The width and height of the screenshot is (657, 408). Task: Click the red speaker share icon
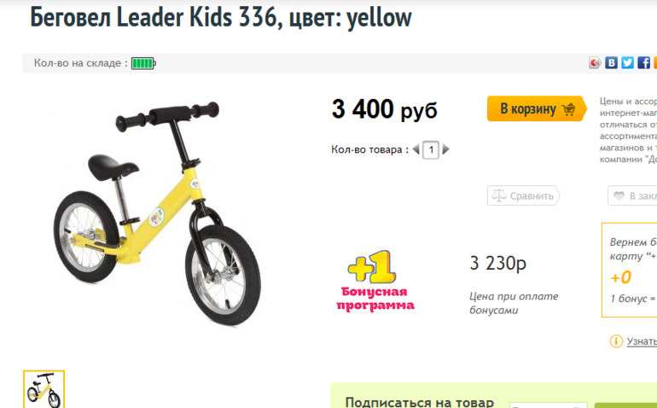click(595, 63)
